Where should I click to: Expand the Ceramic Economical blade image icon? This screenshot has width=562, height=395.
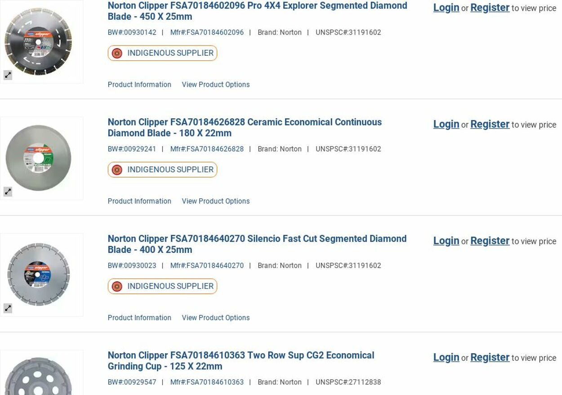[x=8, y=192]
